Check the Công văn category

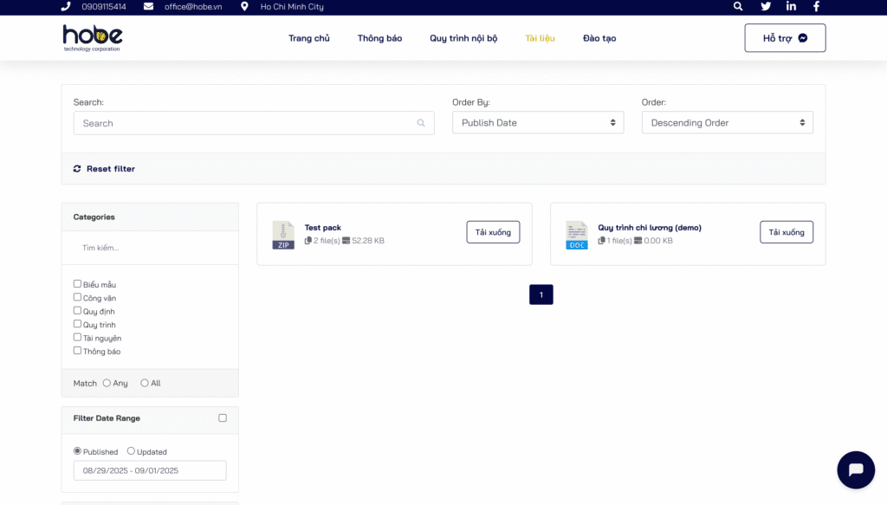coord(77,297)
